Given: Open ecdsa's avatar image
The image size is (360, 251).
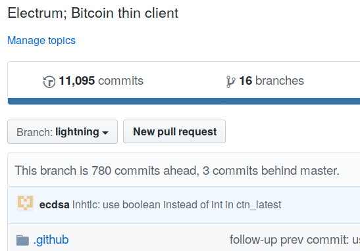Looking at the screenshot, I should coord(25,203).
